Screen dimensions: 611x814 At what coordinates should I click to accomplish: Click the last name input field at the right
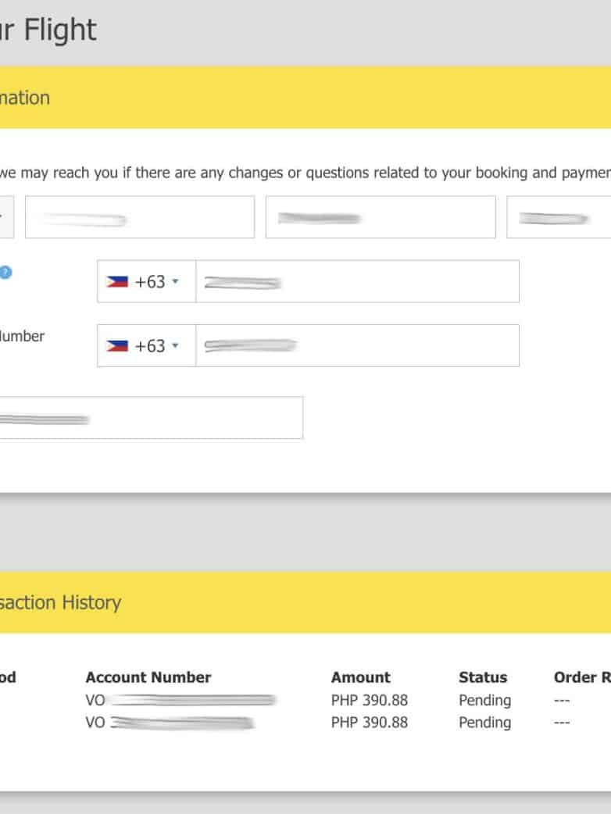[x=559, y=216]
